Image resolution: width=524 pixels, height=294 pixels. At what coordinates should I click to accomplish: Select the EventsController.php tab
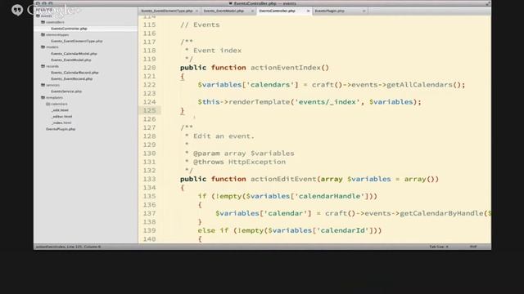tap(278, 11)
